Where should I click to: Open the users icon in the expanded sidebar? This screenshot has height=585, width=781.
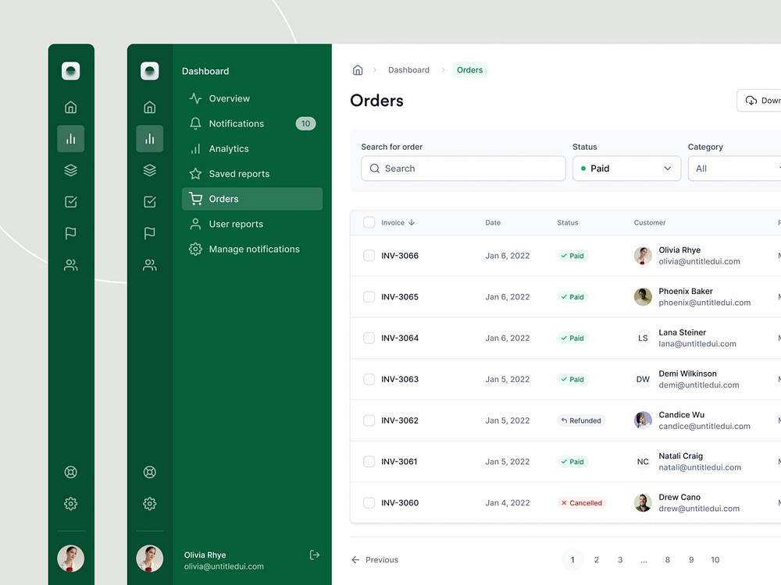(149, 265)
